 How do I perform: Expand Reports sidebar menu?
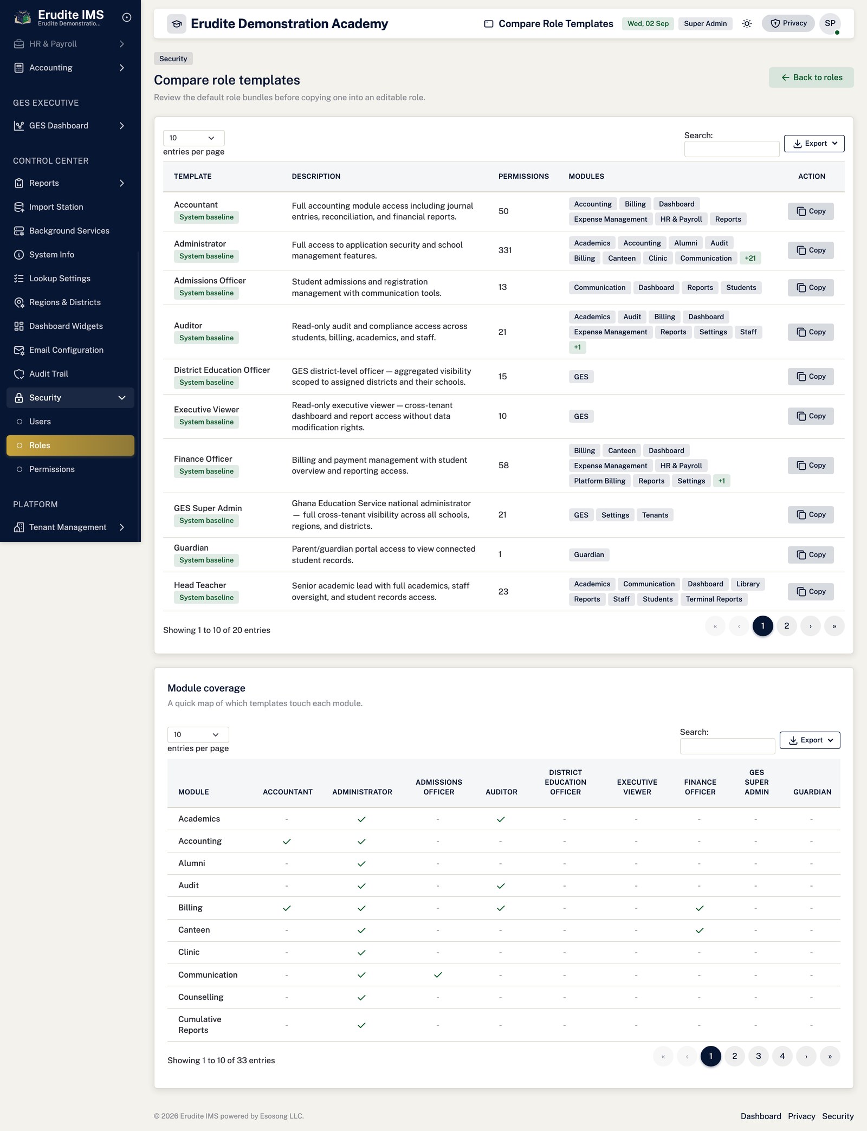(x=70, y=183)
